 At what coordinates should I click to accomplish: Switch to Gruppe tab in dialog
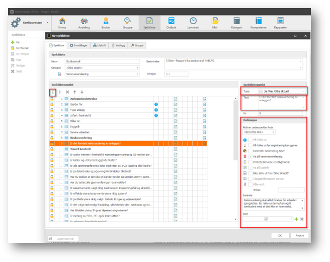[137, 45]
